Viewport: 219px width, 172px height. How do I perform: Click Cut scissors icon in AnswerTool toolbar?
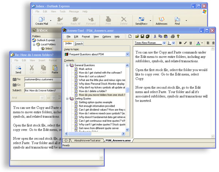pos(155,36)
